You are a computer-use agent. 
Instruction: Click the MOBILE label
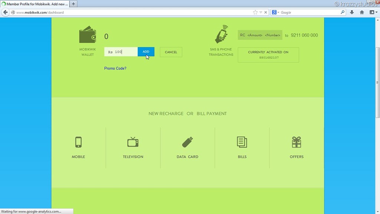[78, 157]
